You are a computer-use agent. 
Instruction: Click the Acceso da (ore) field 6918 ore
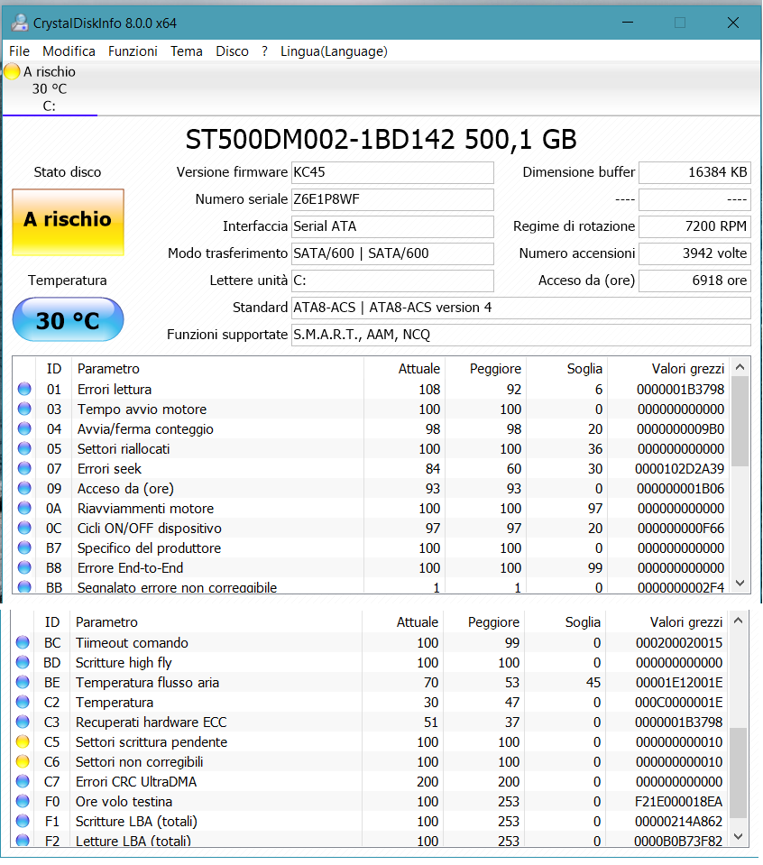[x=694, y=281]
